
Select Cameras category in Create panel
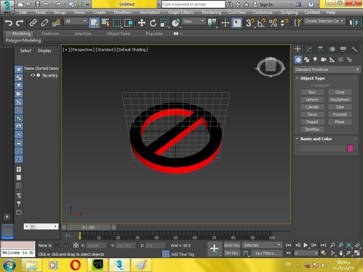324,59
